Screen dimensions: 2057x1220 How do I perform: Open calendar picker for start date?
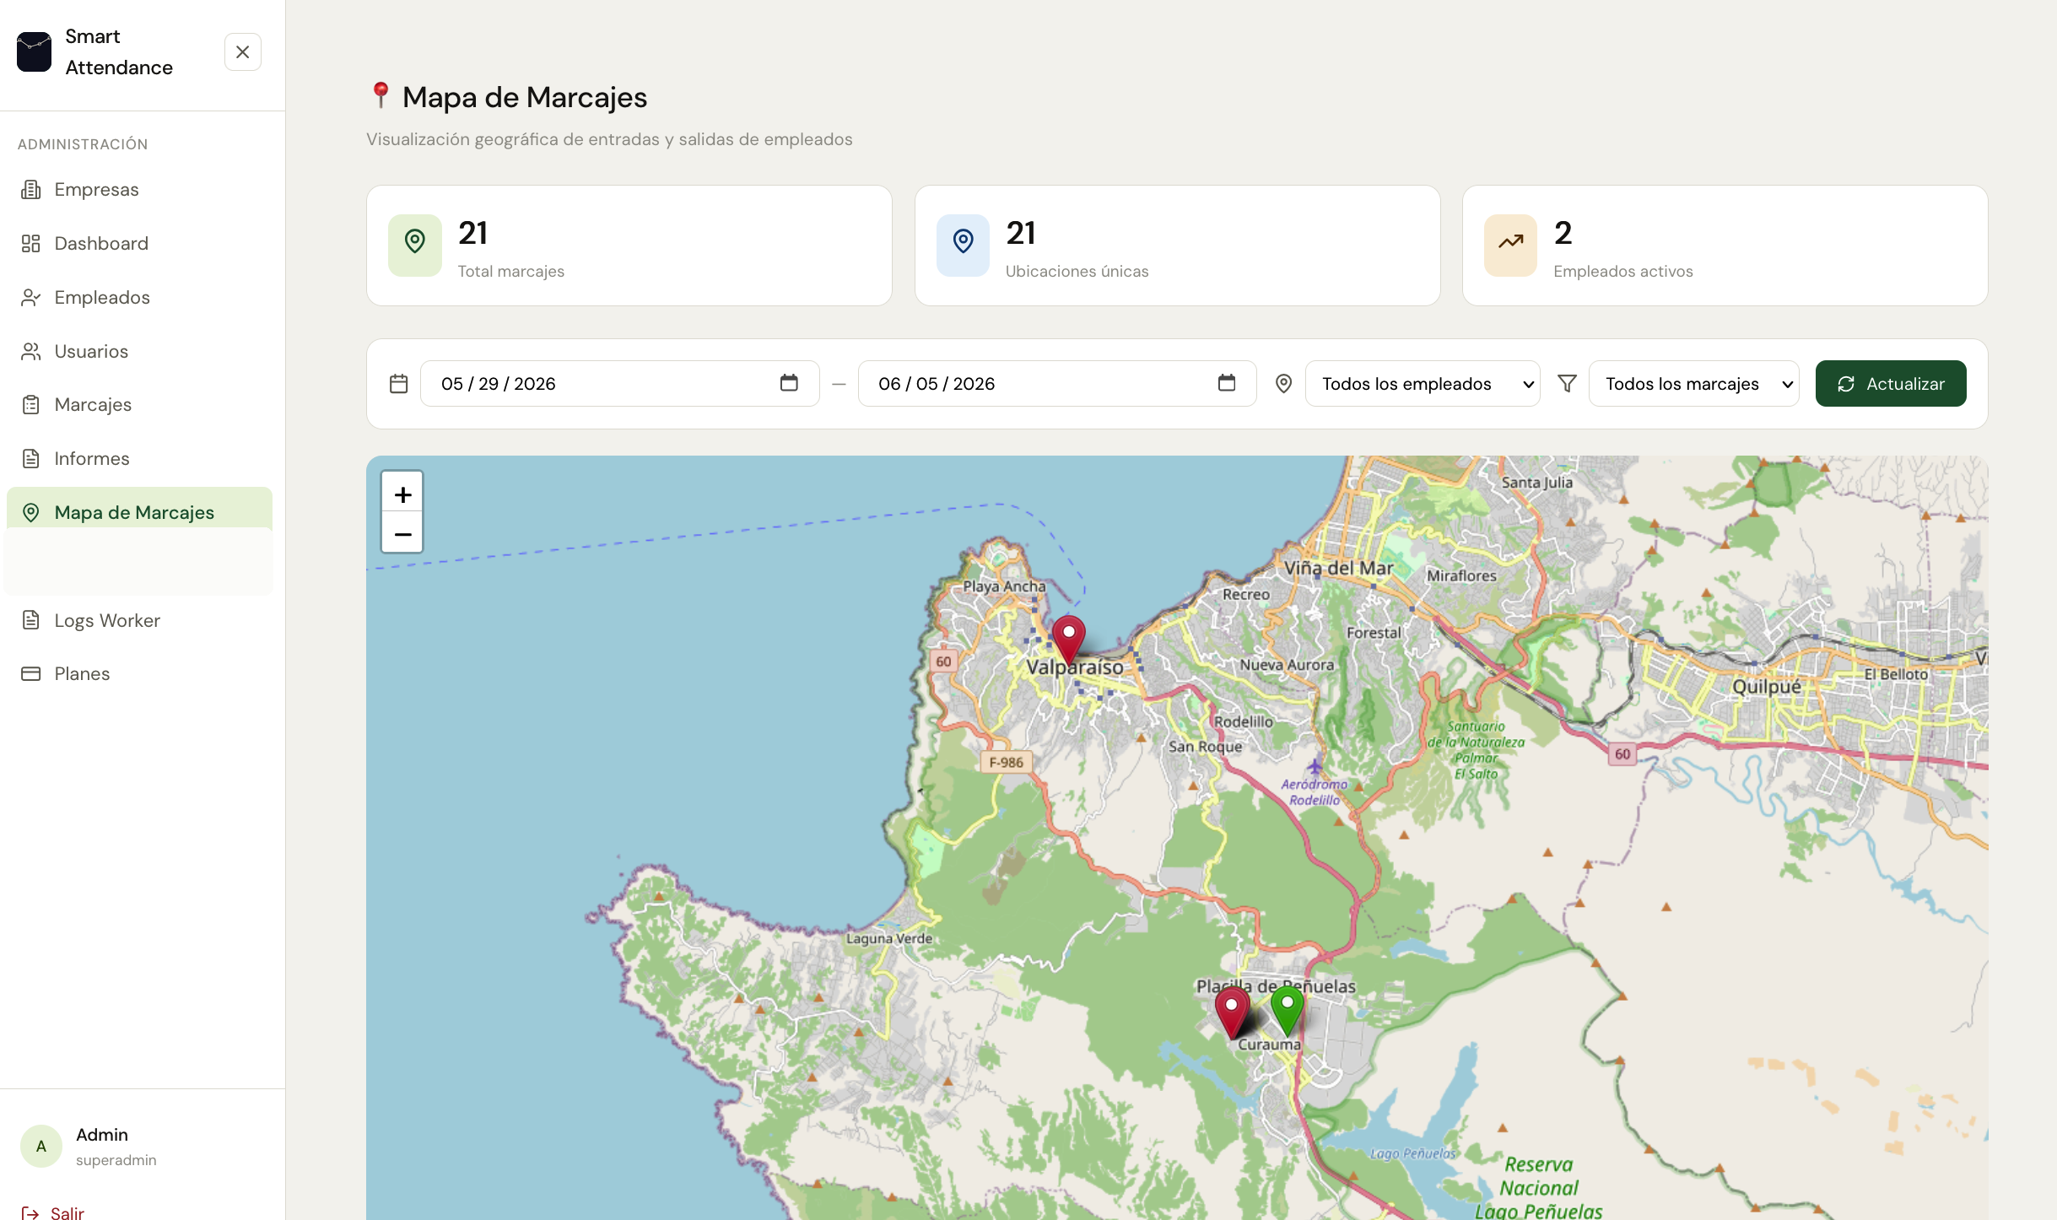(x=789, y=383)
